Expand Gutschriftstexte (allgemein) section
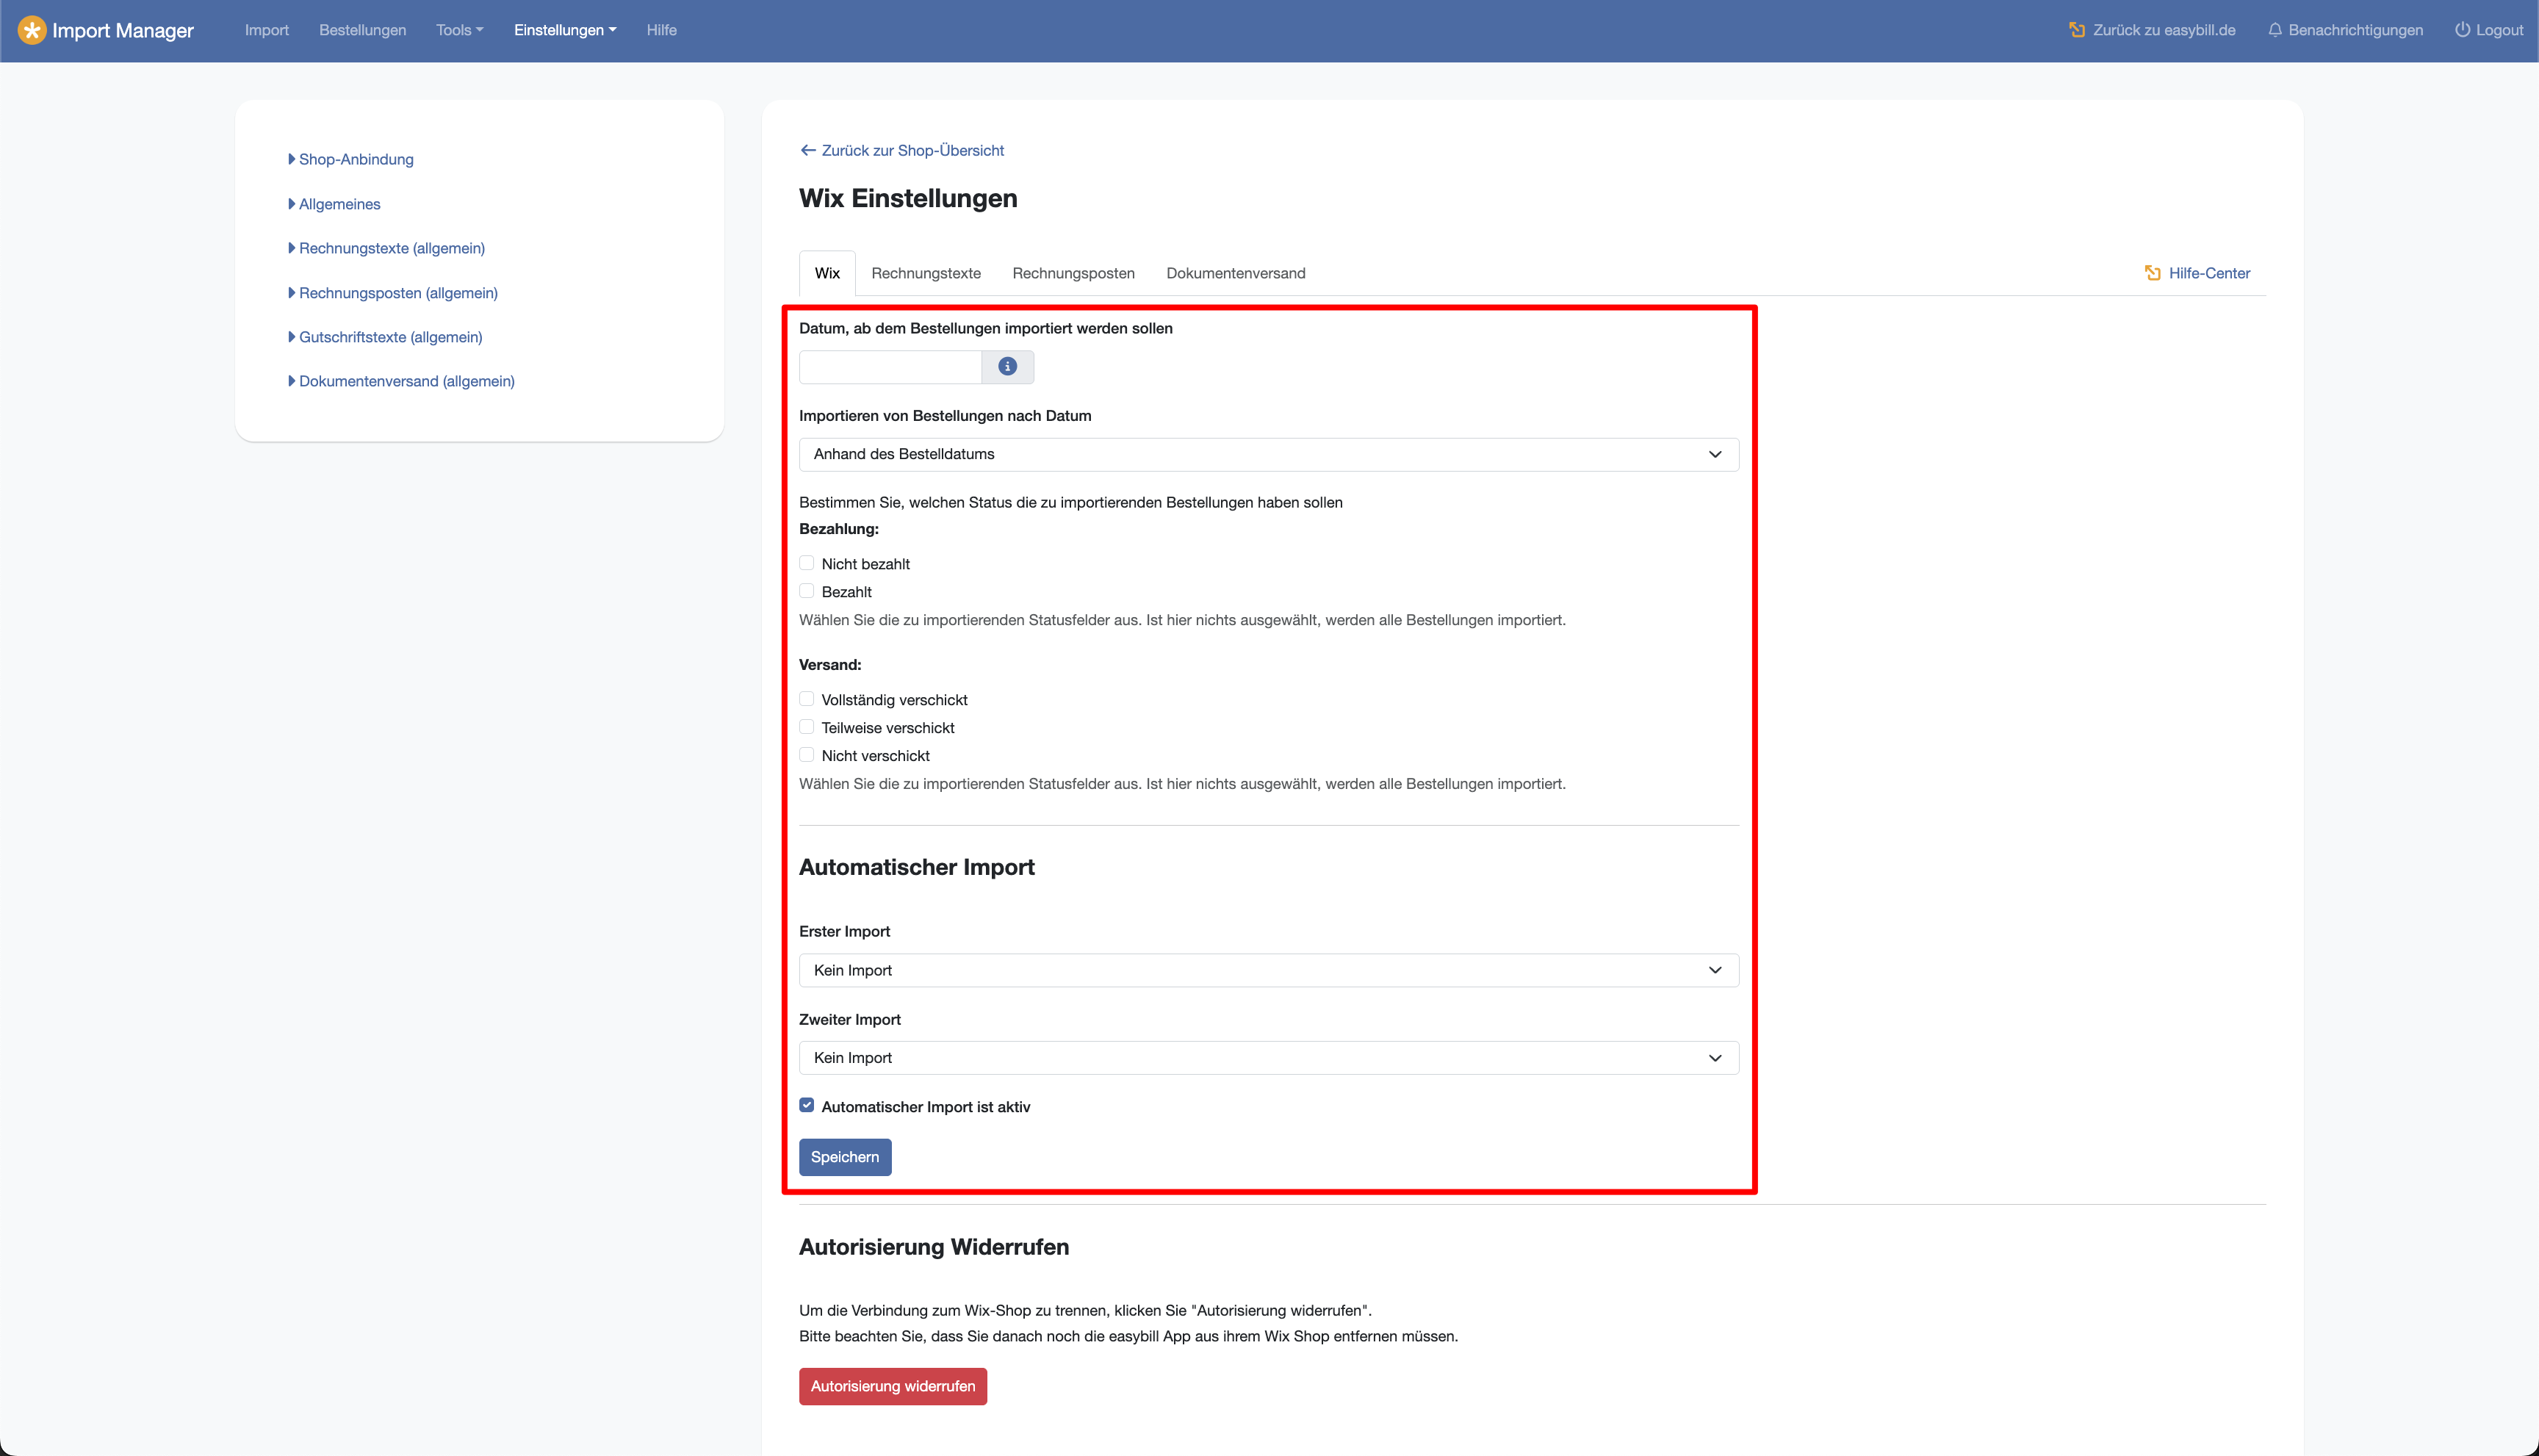2539x1456 pixels. [386, 337]
